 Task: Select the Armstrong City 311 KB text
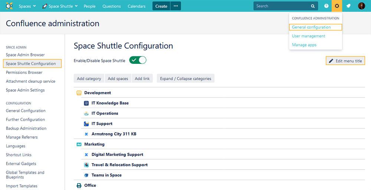pos(114,134)
